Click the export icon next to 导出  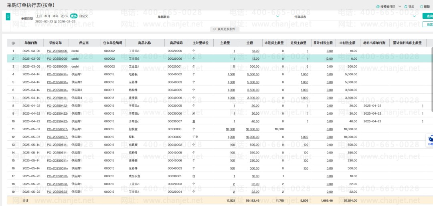click(x=406, y=6)
